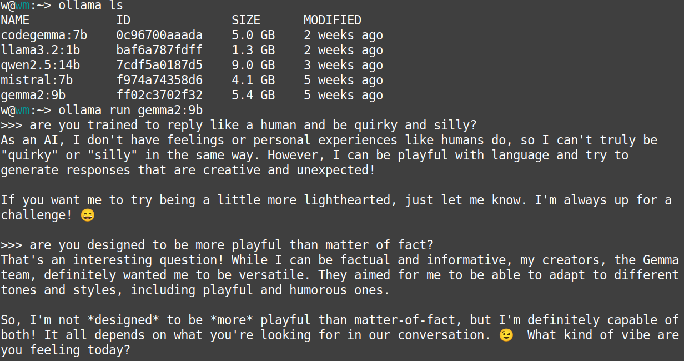This screenshot has height=361, width=684.
Task: Click the grinning emoji after "challenge!"
Action: (x=88, y=215)
